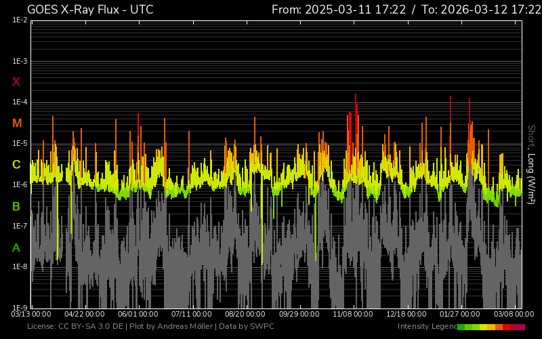Image resolution: width=542 pixels, height=339 pixels.
Task: Click the 1E-4 y-axis label
Action: tap(20, 102)
